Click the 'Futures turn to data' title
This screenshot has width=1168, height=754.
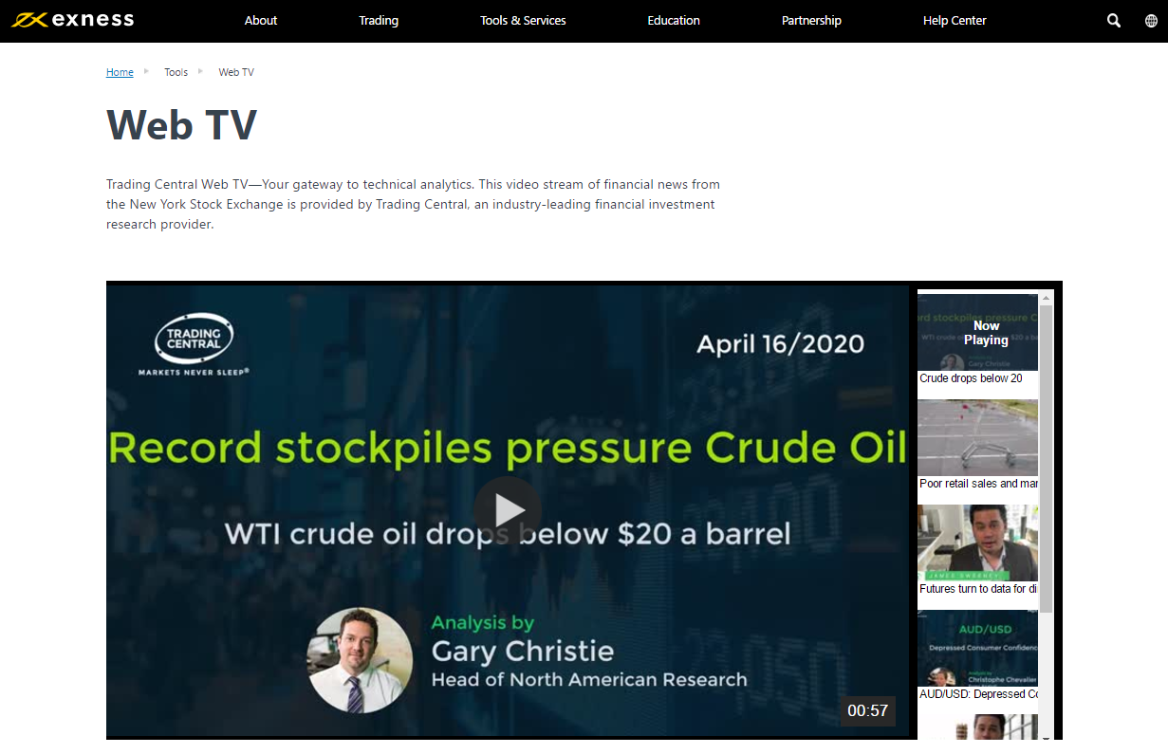tap(978, 589)
